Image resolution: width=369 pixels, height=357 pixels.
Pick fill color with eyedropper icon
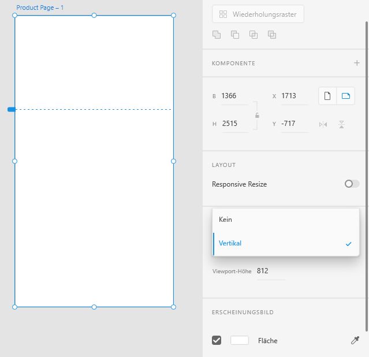(x=355, y=340)
